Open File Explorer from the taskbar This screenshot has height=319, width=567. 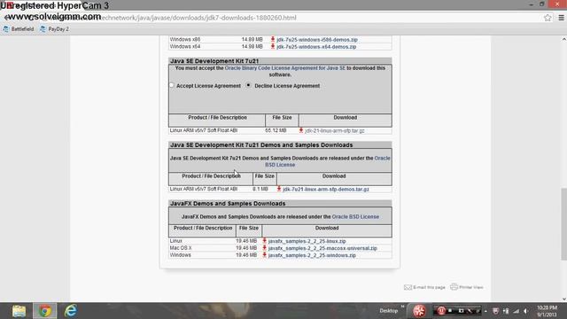[x=19, y=311]
